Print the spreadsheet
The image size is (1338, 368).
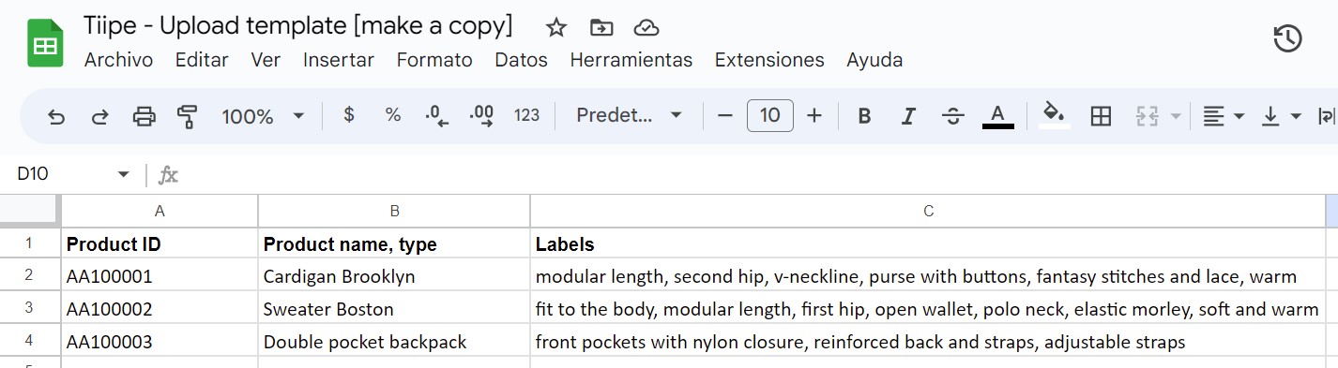coord(144,116)
